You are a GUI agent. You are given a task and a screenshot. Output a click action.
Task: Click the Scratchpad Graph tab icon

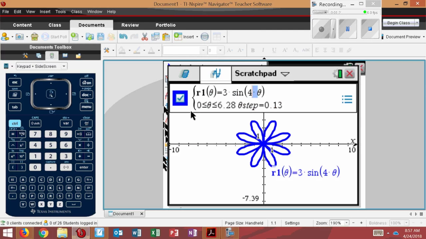pyautogui.click(x=216, y=74)
